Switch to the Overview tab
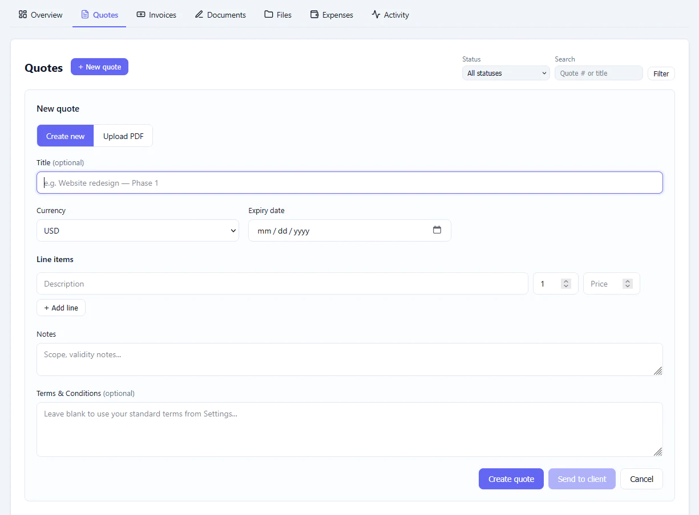The width and height of the screenshot is (699, 515). tap(41, 15)
